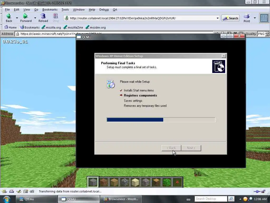Screen dimensions: 270x203
Task: Switch to Browservice Mozilla taskbar button
Action: 121,199
